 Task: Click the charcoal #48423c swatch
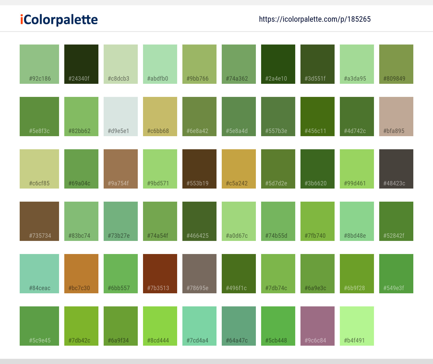[396, 169]
